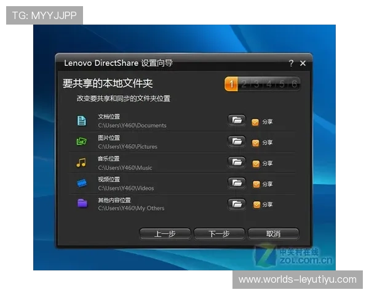Browse folder for Pictures location
The image size is (369, 295).
236,141
